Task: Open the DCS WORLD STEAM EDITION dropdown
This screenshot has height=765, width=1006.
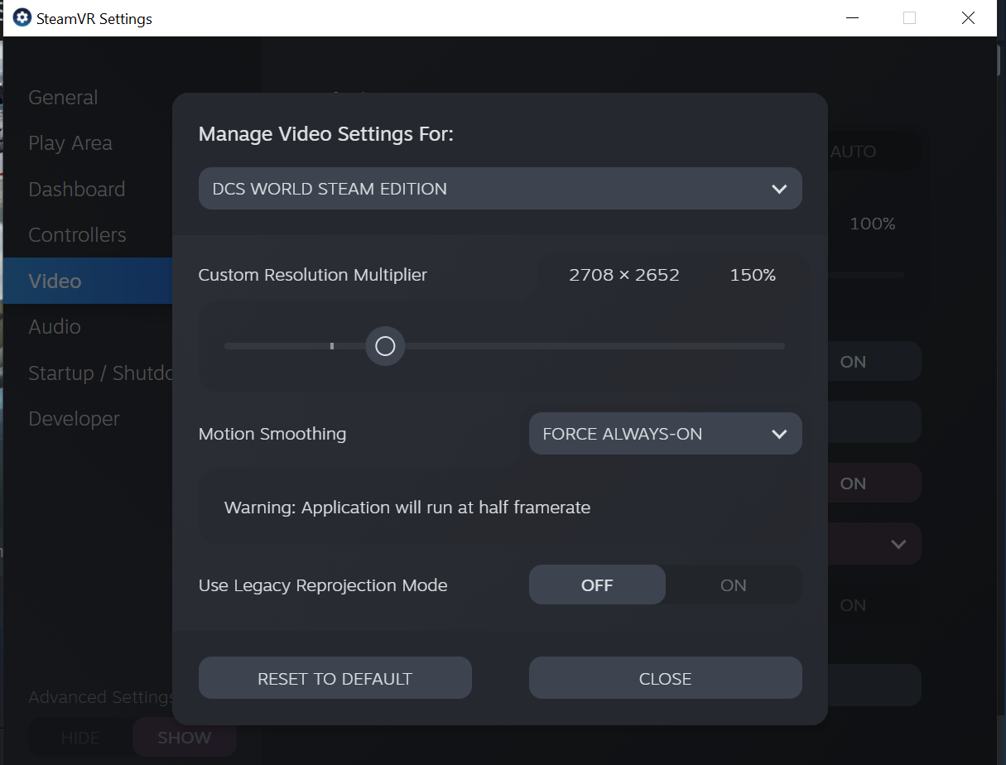Action: coord(500,189)
